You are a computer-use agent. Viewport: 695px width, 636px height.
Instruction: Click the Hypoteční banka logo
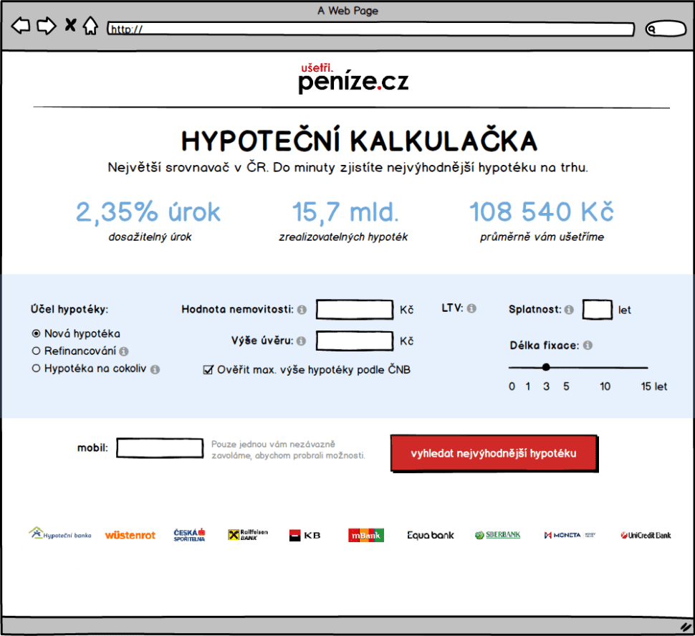pyautogui.click(x=60, y=533)
